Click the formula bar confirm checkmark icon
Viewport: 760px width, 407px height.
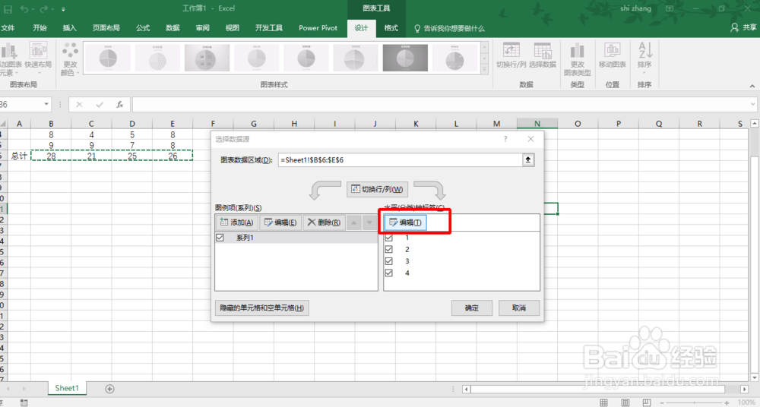click(x=100, y=104)
